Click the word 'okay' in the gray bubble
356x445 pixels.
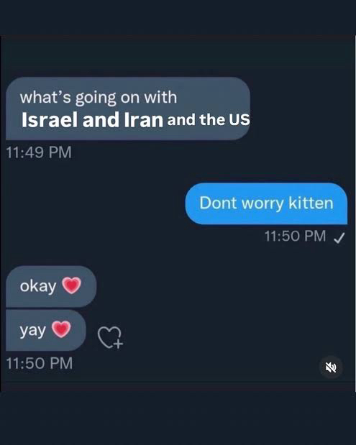point(38,286)
